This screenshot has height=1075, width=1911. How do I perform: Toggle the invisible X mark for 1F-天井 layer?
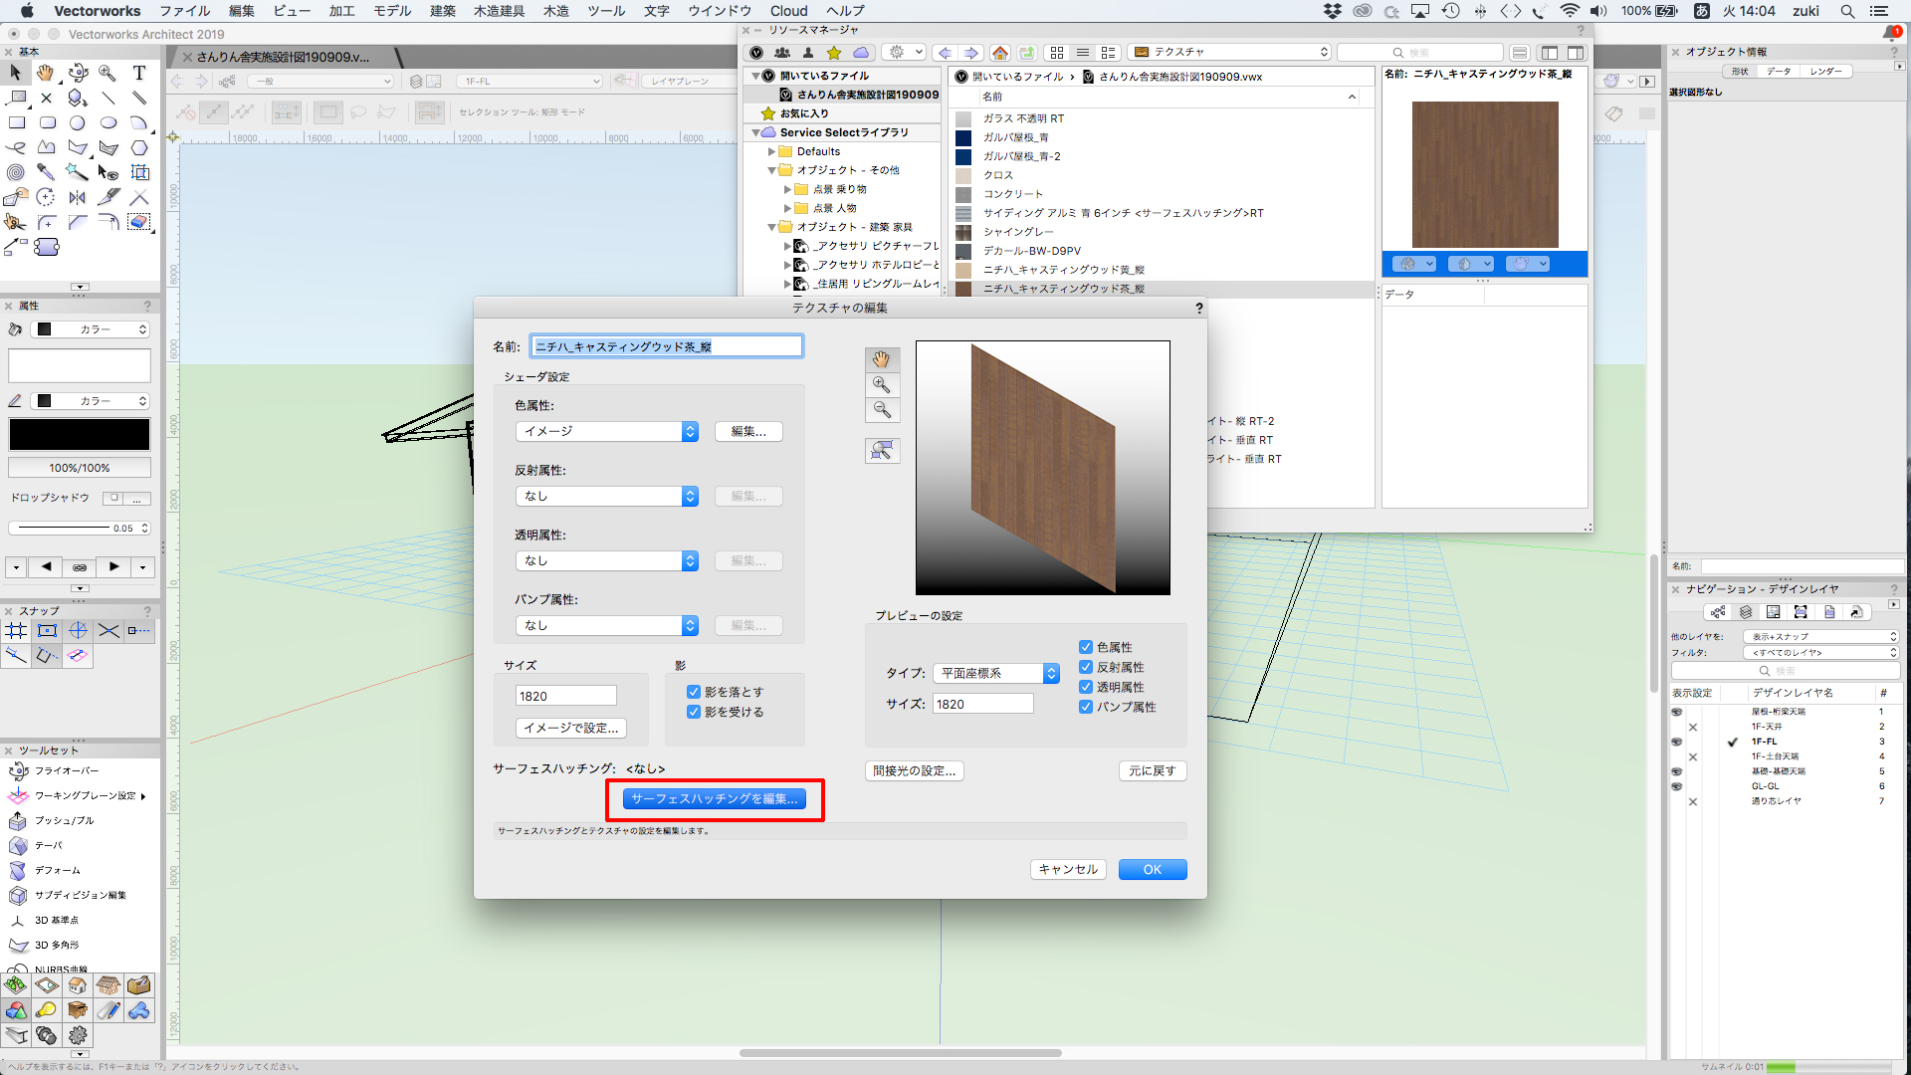1693,727
